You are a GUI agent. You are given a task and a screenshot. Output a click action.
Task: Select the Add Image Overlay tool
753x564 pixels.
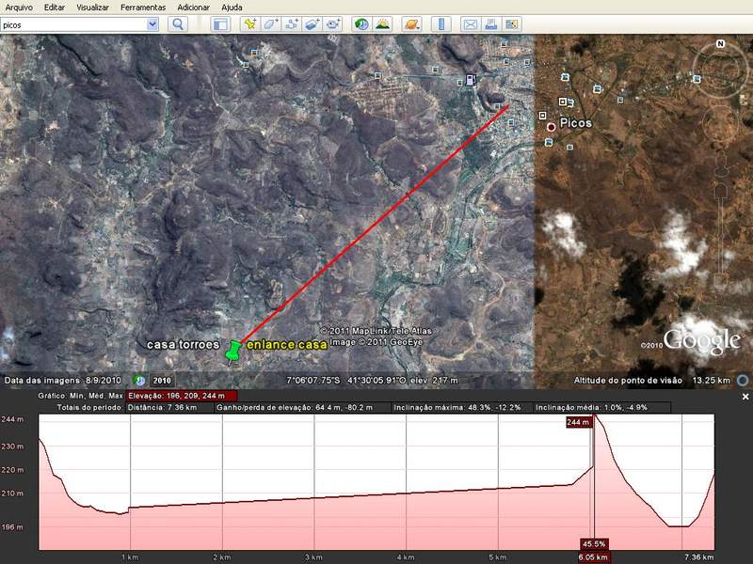pyautogui.click(x=312, y=24)
